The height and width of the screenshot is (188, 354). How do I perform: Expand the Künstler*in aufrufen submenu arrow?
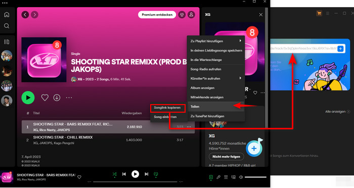[240, 78]
